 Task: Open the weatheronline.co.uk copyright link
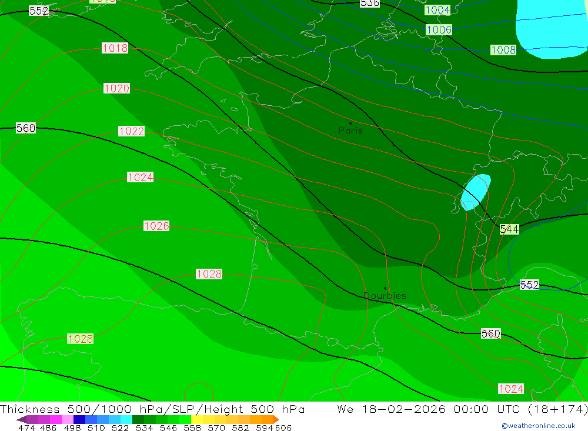point(538,426)
